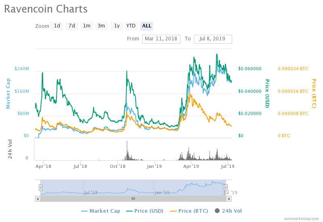The height and width of the screenshot is (222, 323).
Task: Click the $160M market cap axis label
Action: (22, 91)
